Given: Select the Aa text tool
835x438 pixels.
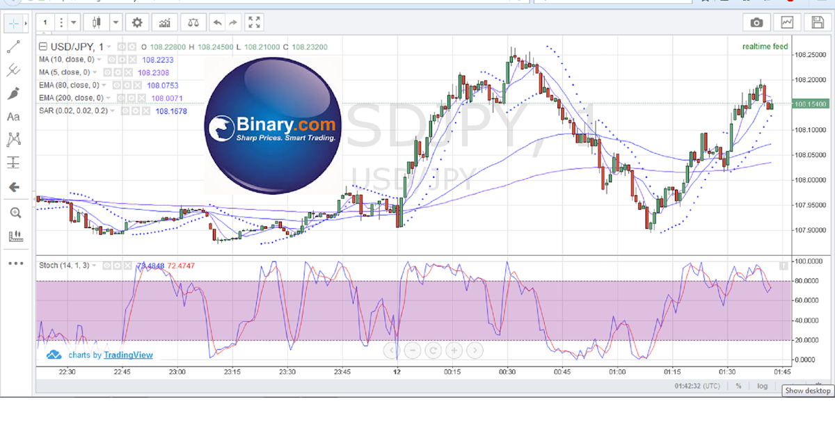Looking at the screenshot, I should [13, 116].
